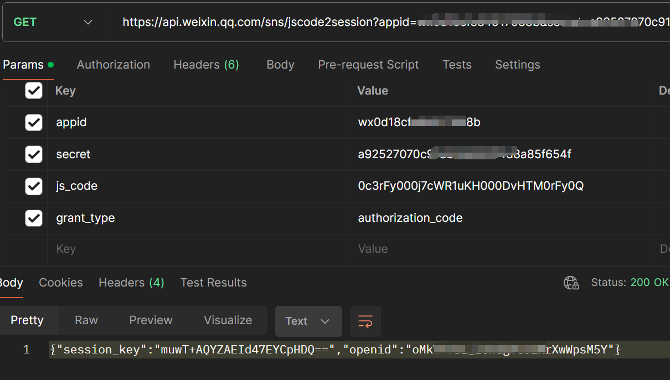
Task: Select the Pretty response view
Action: point(27,320)
